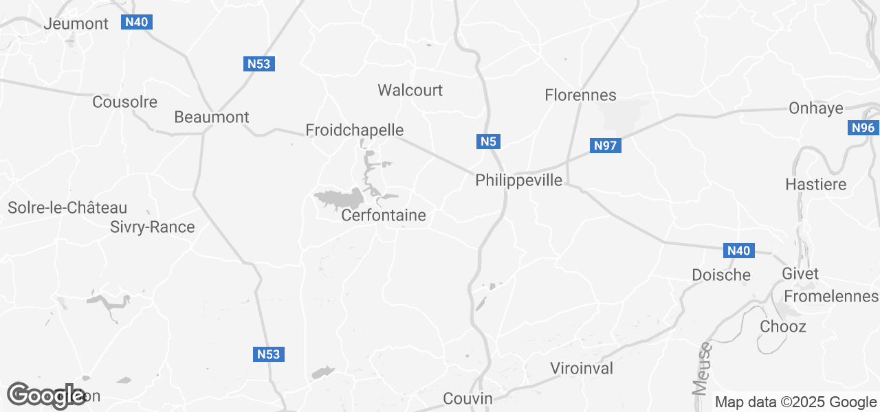Click the N97 road shield
Image resolution: width=880 pixels, height=412 pixels.
click(x=606, y=145)
